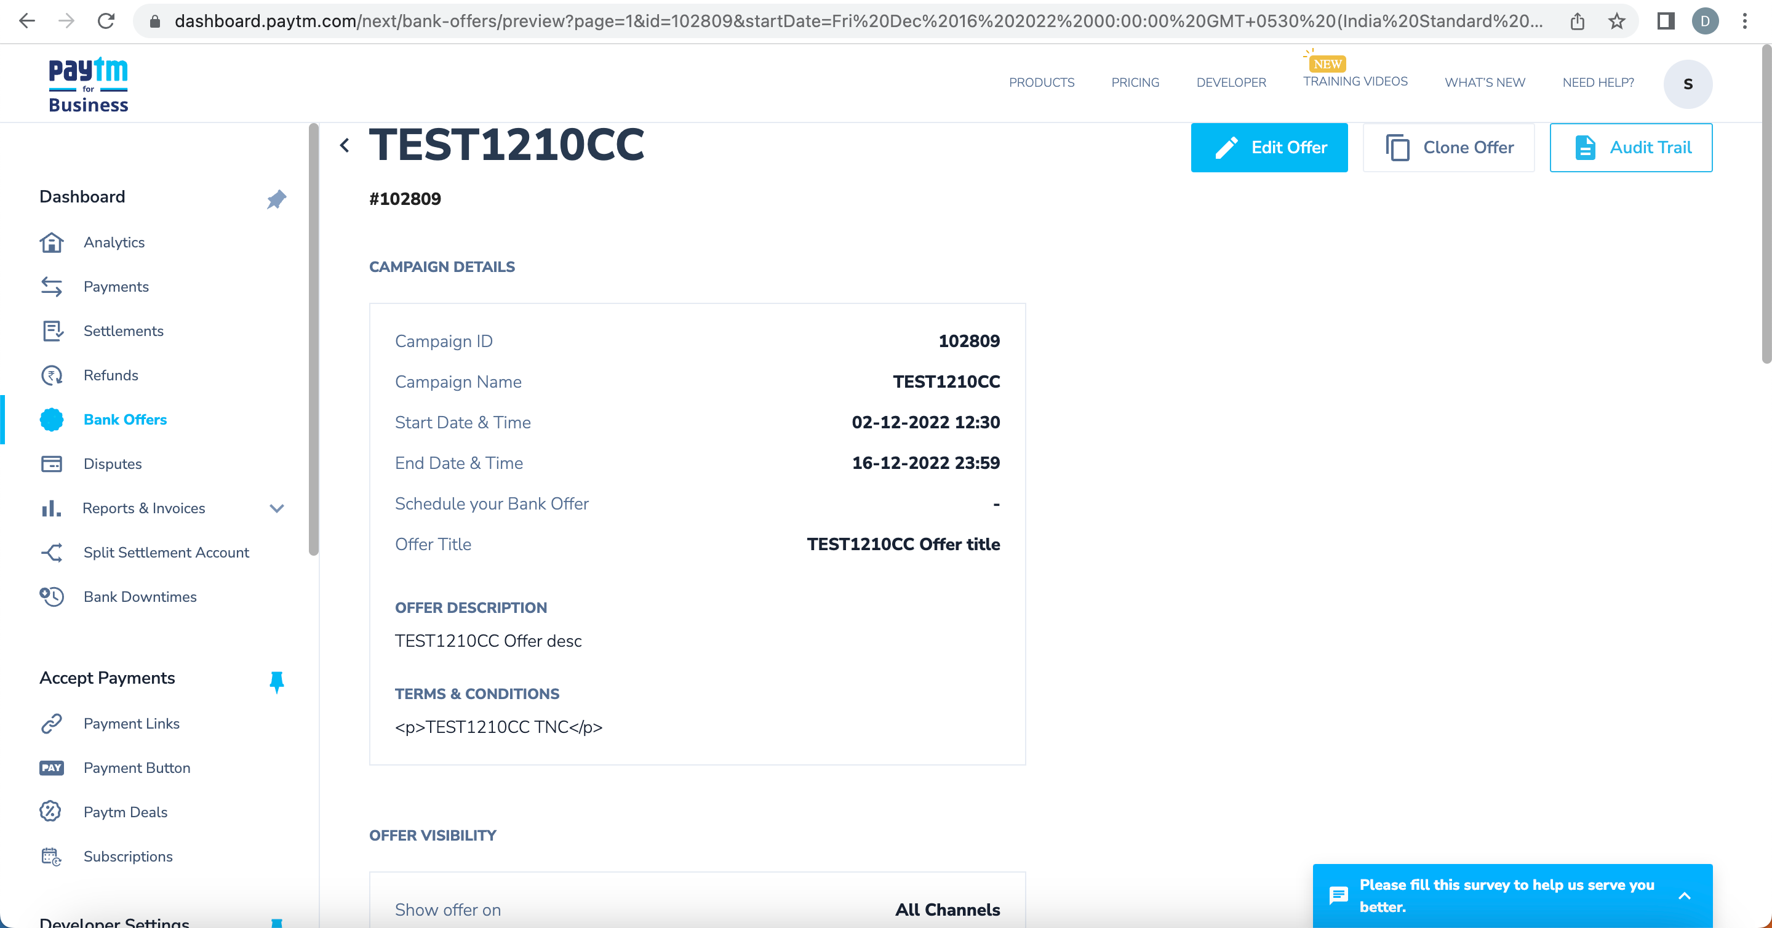Click the Payment Button PAY icon
The image size is (1772, 928).
tap(52, 768)
